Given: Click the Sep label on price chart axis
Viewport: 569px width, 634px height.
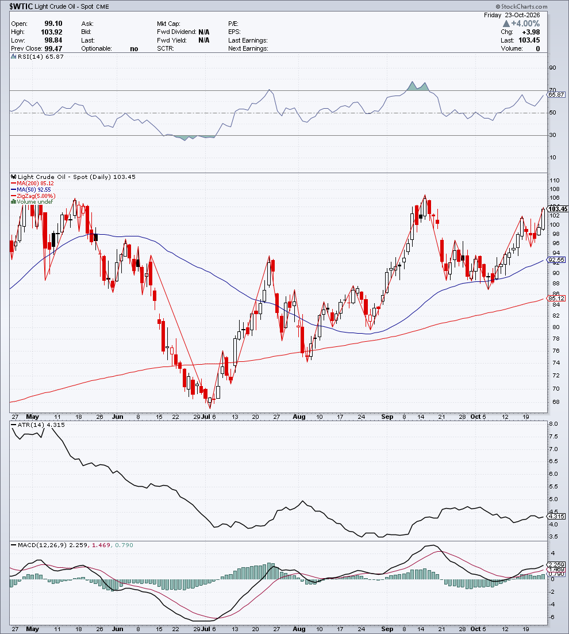Looking at the screenshot, I should 387,417.
